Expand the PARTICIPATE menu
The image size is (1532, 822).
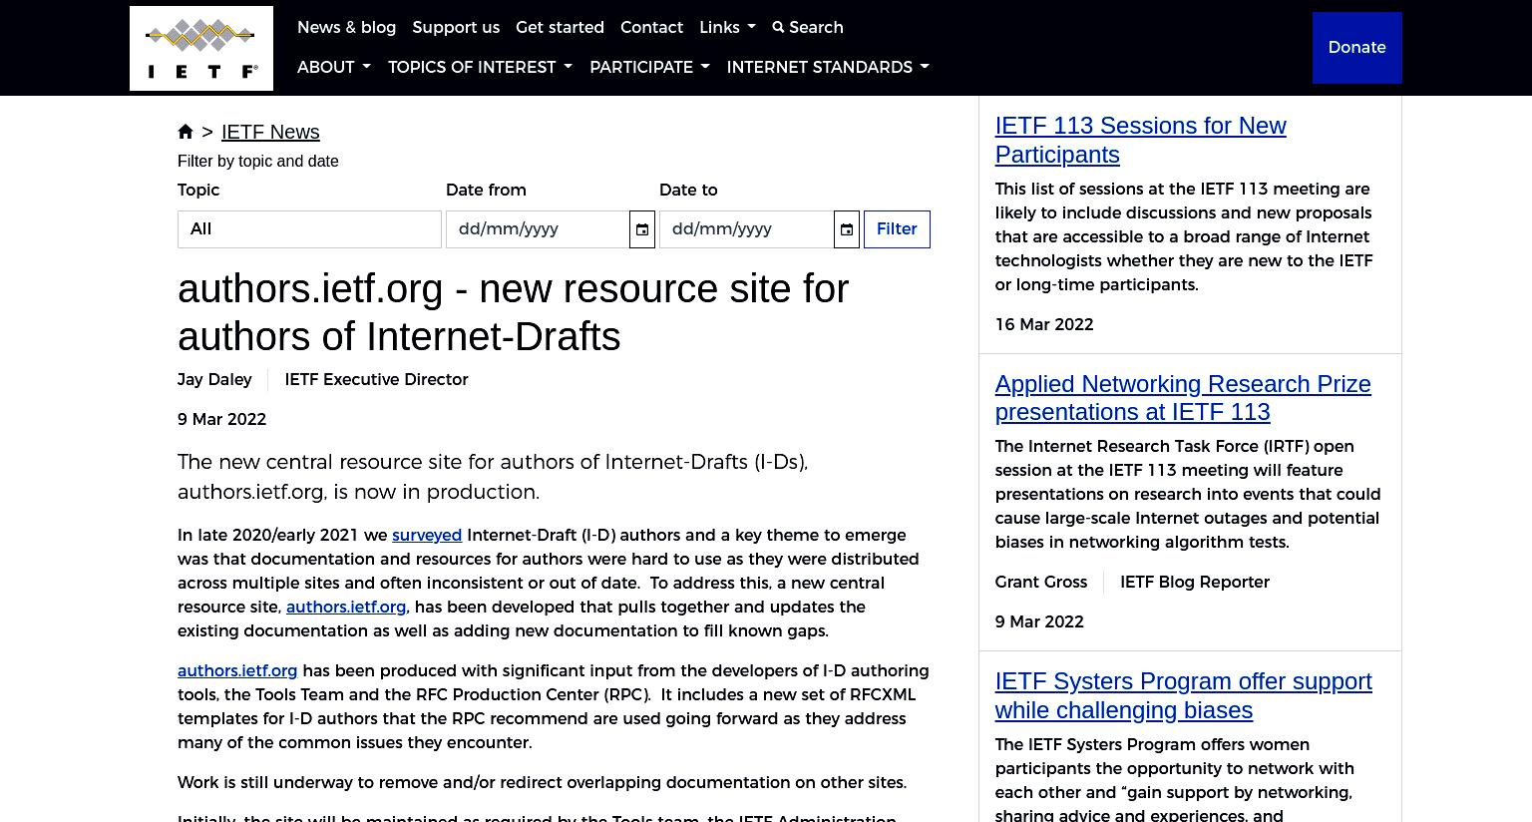tap(649, 67)
